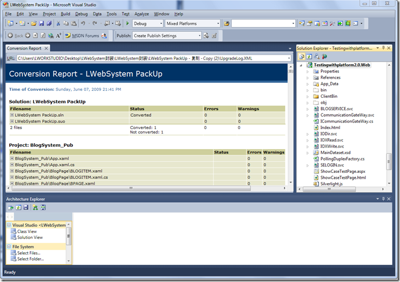400x282 pixels.
Task: Click Create Graph icon in Architecture Explorer toolbar
Action: (x=36, y=207)
